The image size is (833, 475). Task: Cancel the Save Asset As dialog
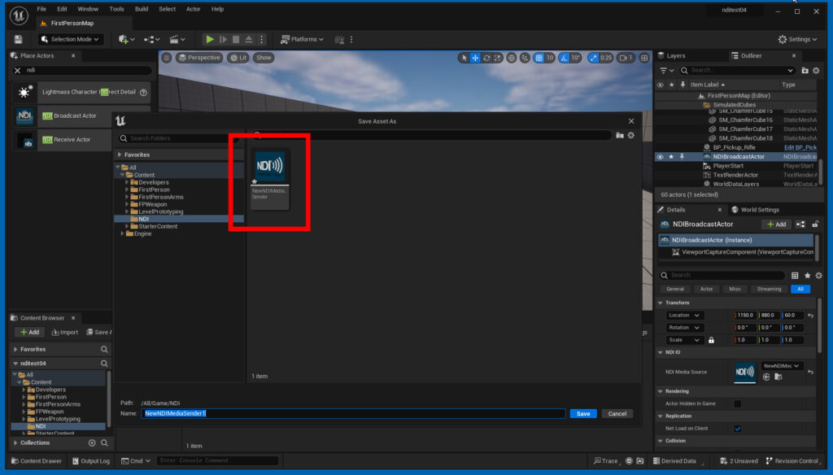tap(617, 413)
